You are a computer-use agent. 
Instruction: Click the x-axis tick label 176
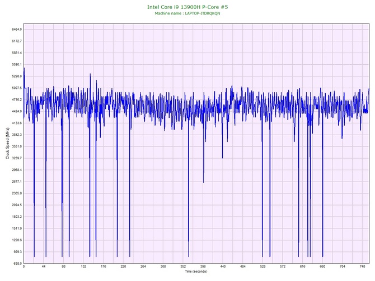tap(104, 266)
